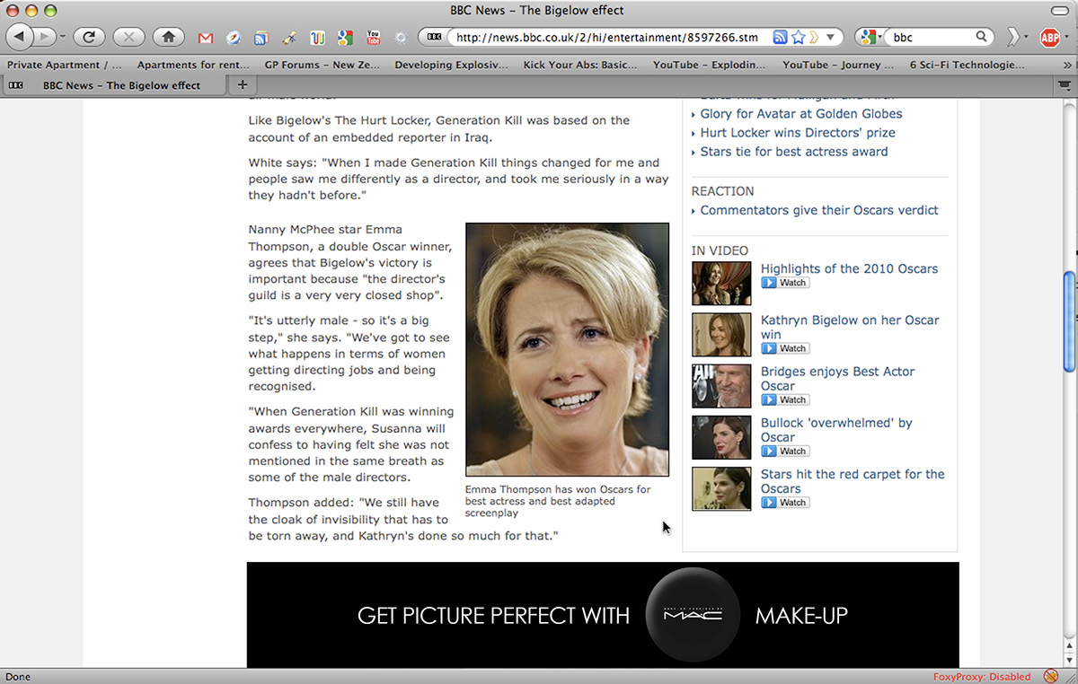Open the Apartments for rent bookmark
The height and width of the screenshot is (684, 1078).
[x=193, y=65]
